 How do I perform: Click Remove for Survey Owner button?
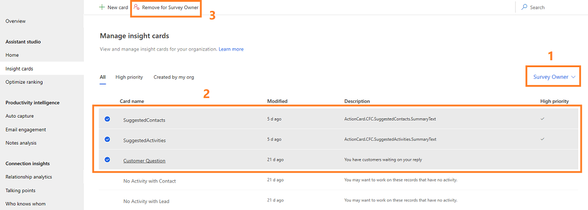166,7
